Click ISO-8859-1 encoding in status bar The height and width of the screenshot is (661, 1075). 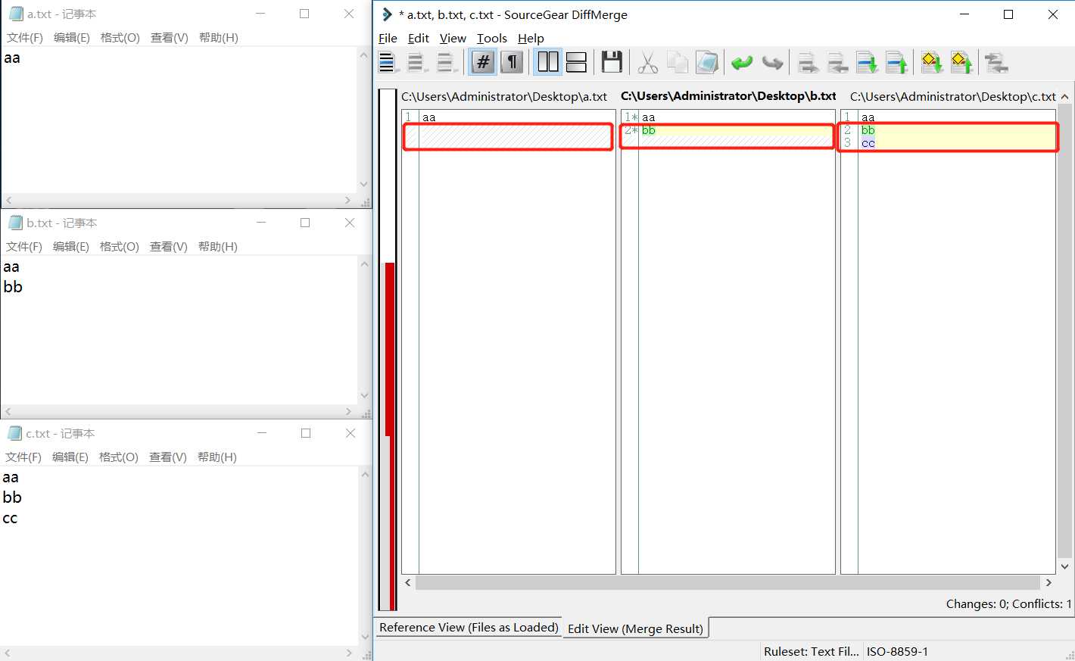(x=897, y=651)
